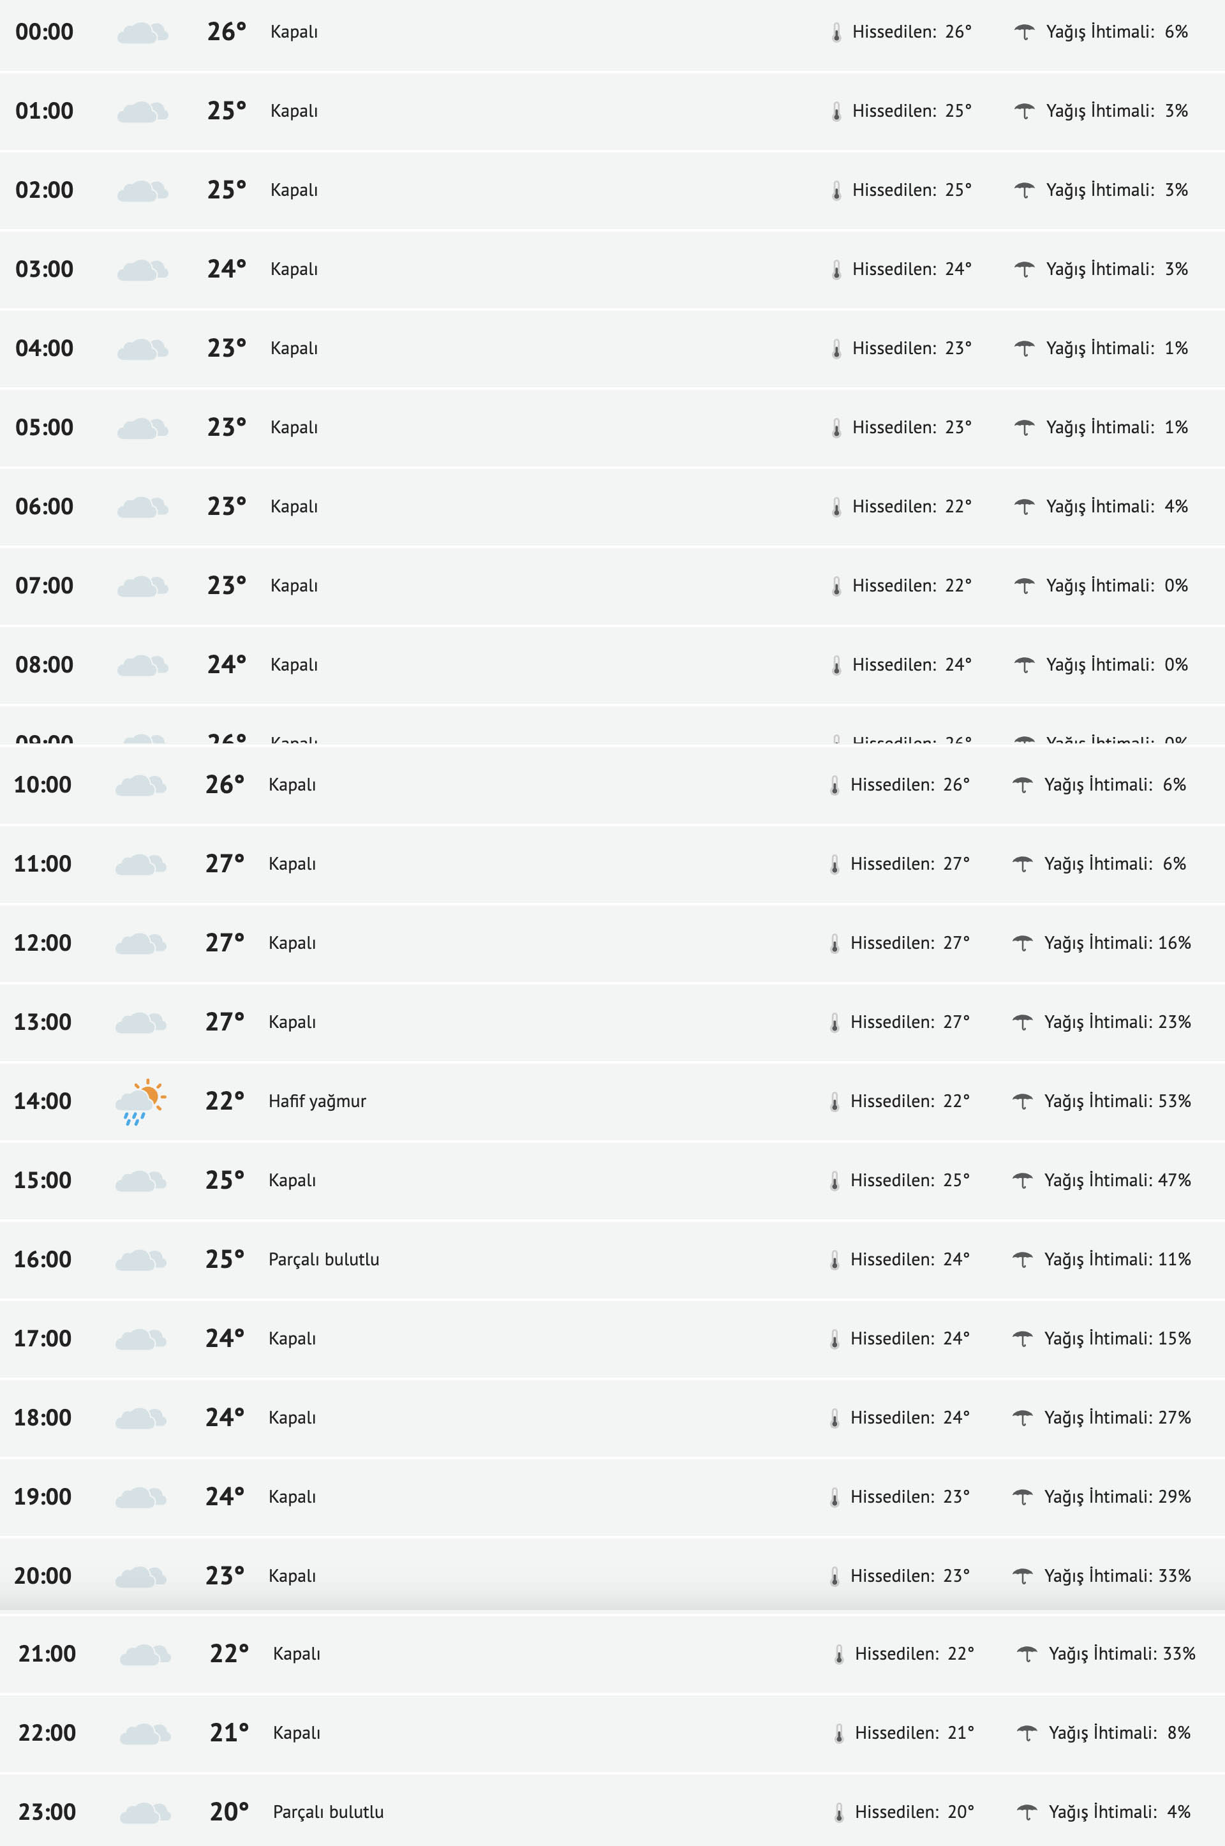
Task: Click the 05:00 time label
Action: 45,428
